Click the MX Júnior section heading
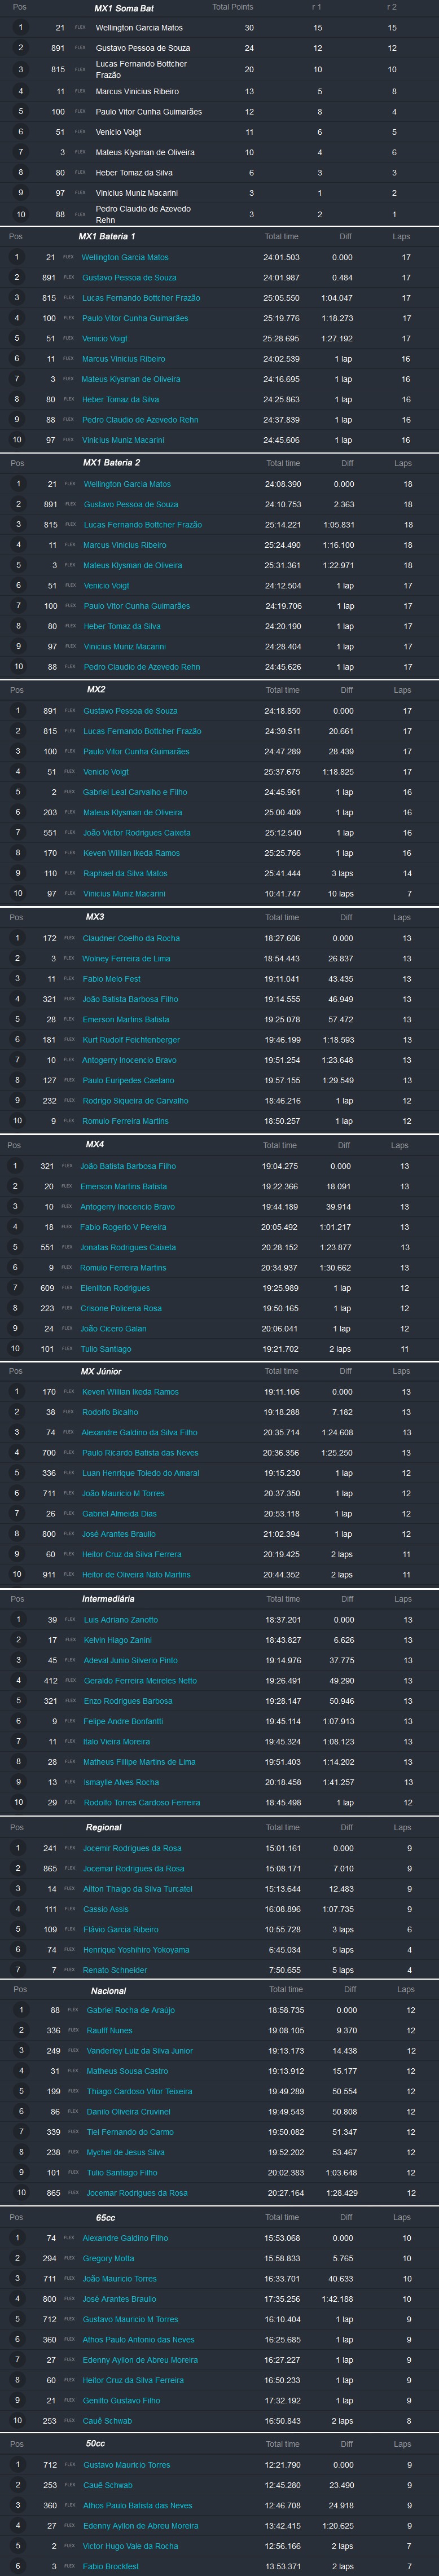This screenshot has height=2576, width=439. [101, 1371]
